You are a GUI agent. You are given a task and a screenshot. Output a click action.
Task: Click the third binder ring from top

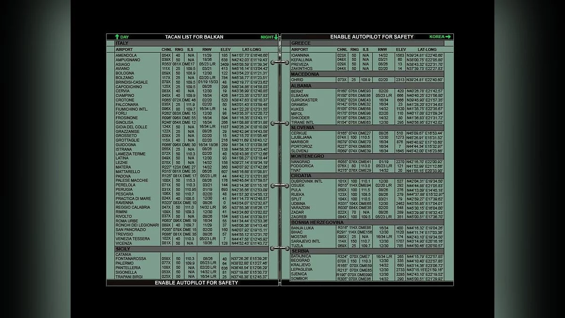(x=280, y=186)
